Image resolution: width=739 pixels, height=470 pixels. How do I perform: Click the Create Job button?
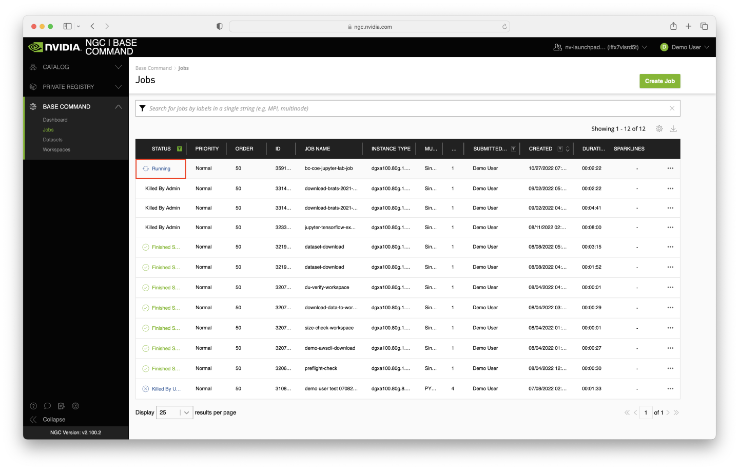tap(660, 81)
